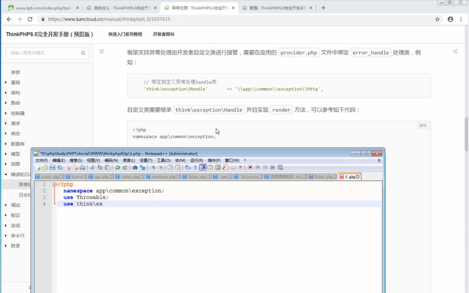This screenshot has width=469, height=293.
Task: Open 快速入门系列教程 link
Action: click(x=125, y=34)
